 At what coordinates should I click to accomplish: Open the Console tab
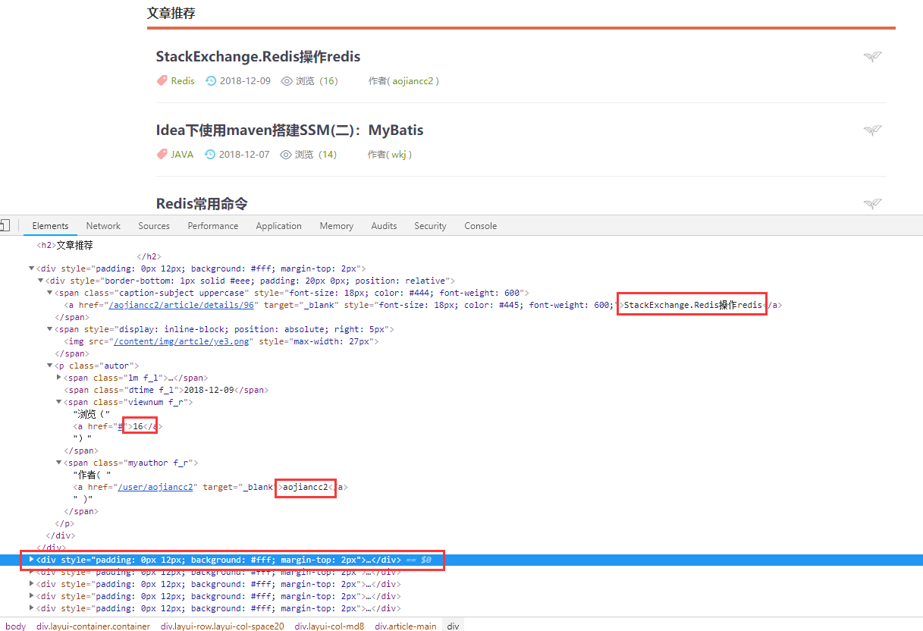480,226
